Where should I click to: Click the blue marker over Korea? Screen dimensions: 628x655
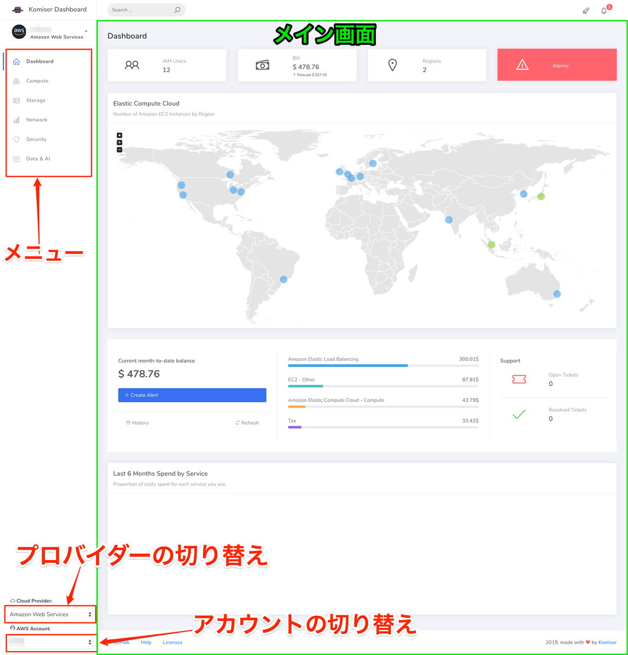pyautogui.click(x=524, y=194)
